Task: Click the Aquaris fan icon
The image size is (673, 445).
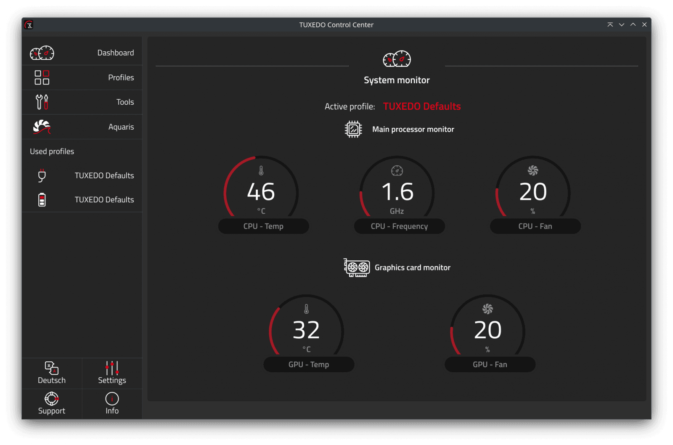Action: point(42,127)
